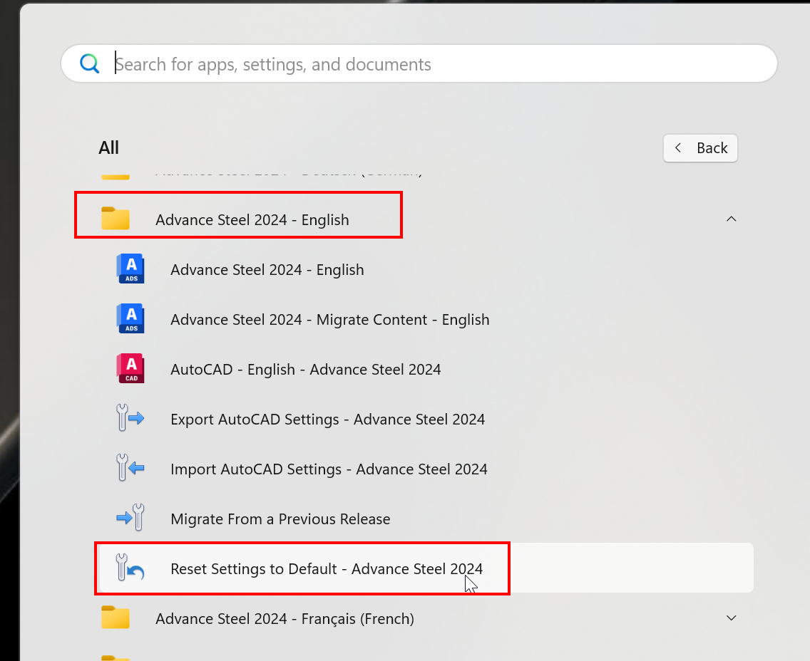Image resolution: width=810 pixels, height=661 pixels.
Task: Select Reset Settings to Default - Advance Steel 2024
Action: click(x=327, y=569)
